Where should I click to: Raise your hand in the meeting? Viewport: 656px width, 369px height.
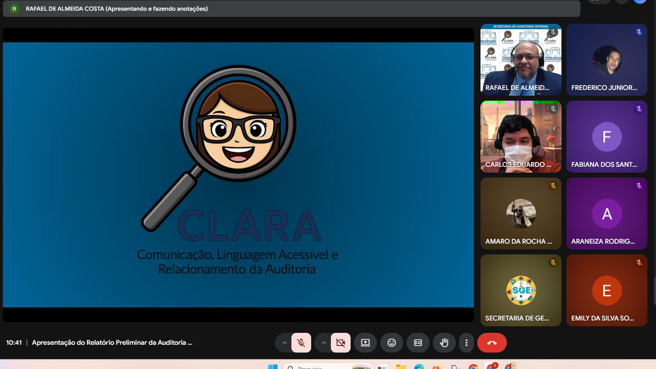pos(444,343)
